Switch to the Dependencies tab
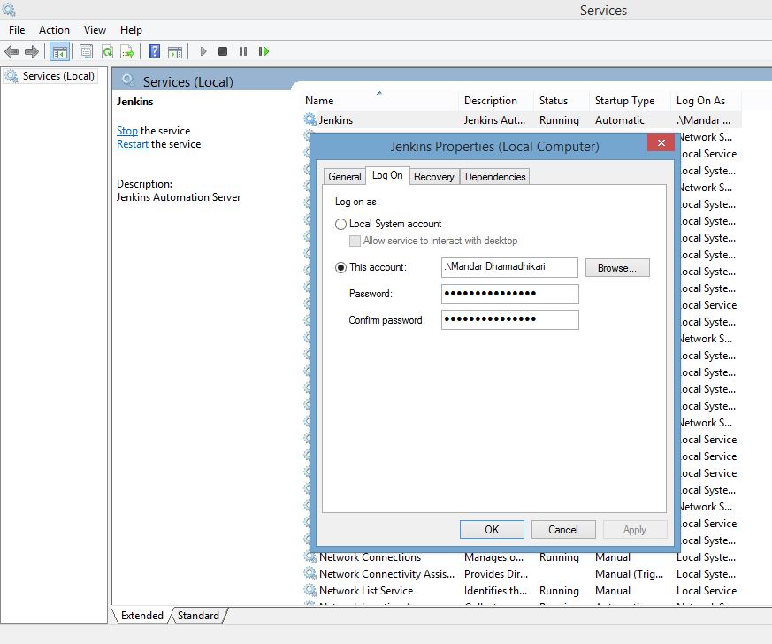The width and height of the screenshot is (772, 644). 495,177
